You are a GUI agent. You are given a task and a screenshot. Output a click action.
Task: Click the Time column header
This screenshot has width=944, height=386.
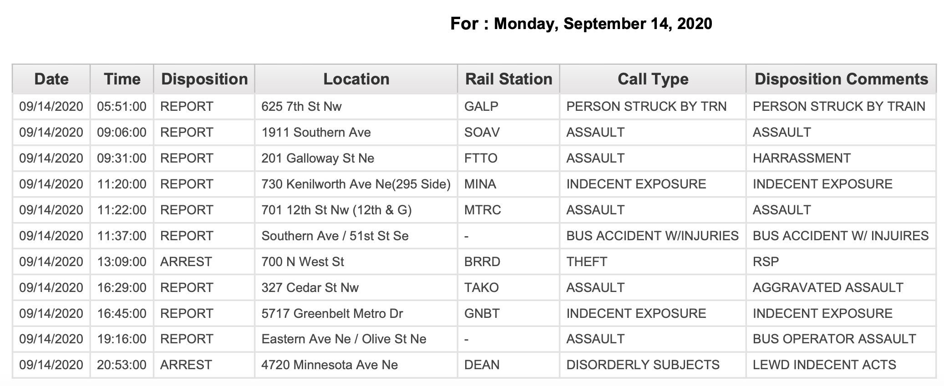coord(122,79)
